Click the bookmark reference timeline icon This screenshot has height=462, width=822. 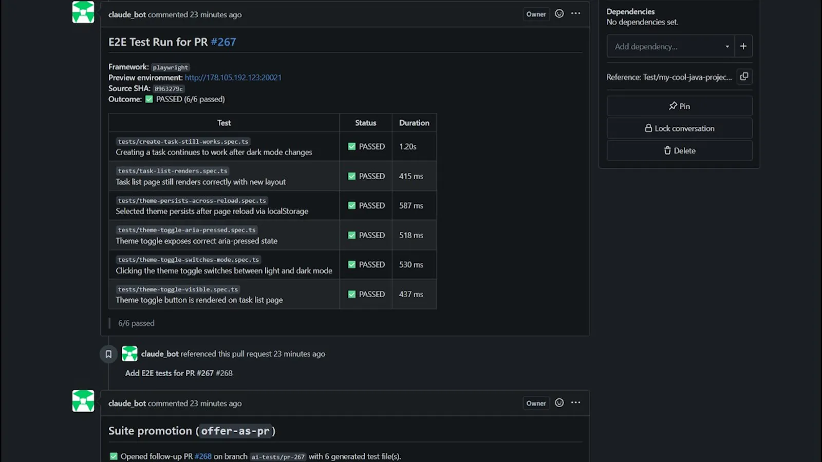click(x=108, y=354)
